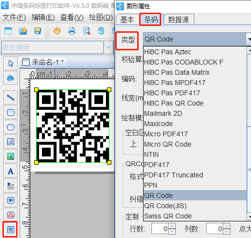Click the 列数 value field
Viewport: 251px width, 238px height.
coord(214,229)
